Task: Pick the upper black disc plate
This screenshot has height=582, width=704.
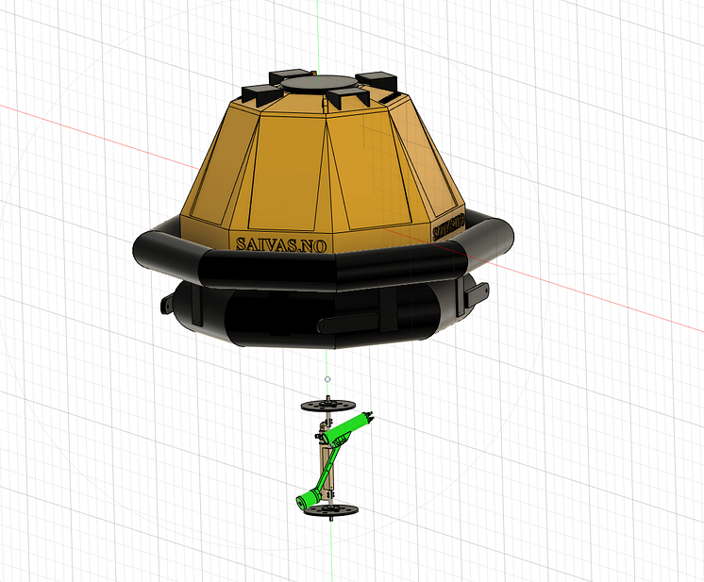Action: click(328, 406)
